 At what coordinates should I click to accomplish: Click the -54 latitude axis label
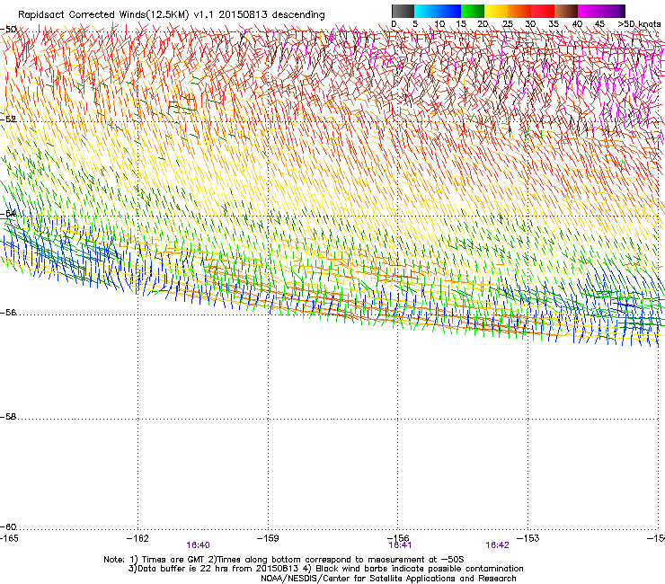[x=8, y=214]
